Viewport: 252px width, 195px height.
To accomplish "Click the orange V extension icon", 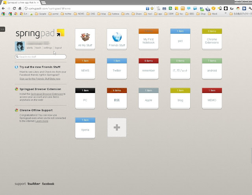I will 213,8.
